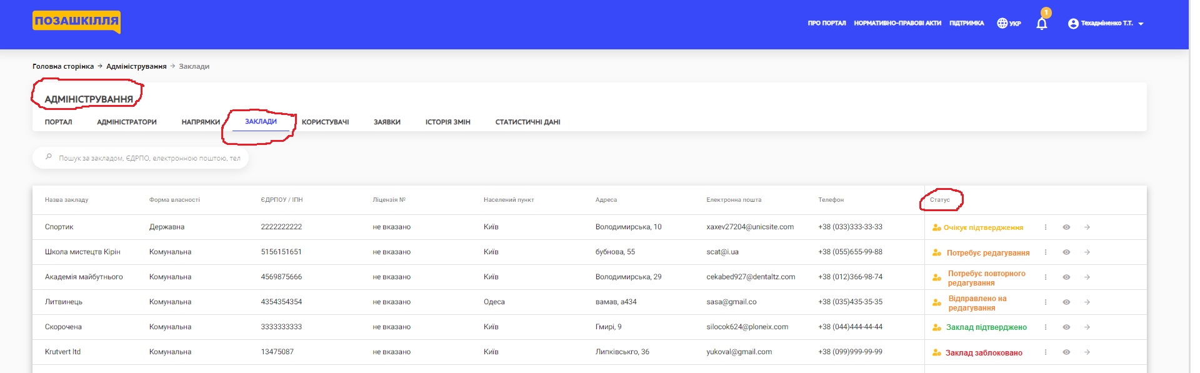This screenshot has height=373, width=1200.
Task: Click Одеса city cell
Action: [494, 302]
